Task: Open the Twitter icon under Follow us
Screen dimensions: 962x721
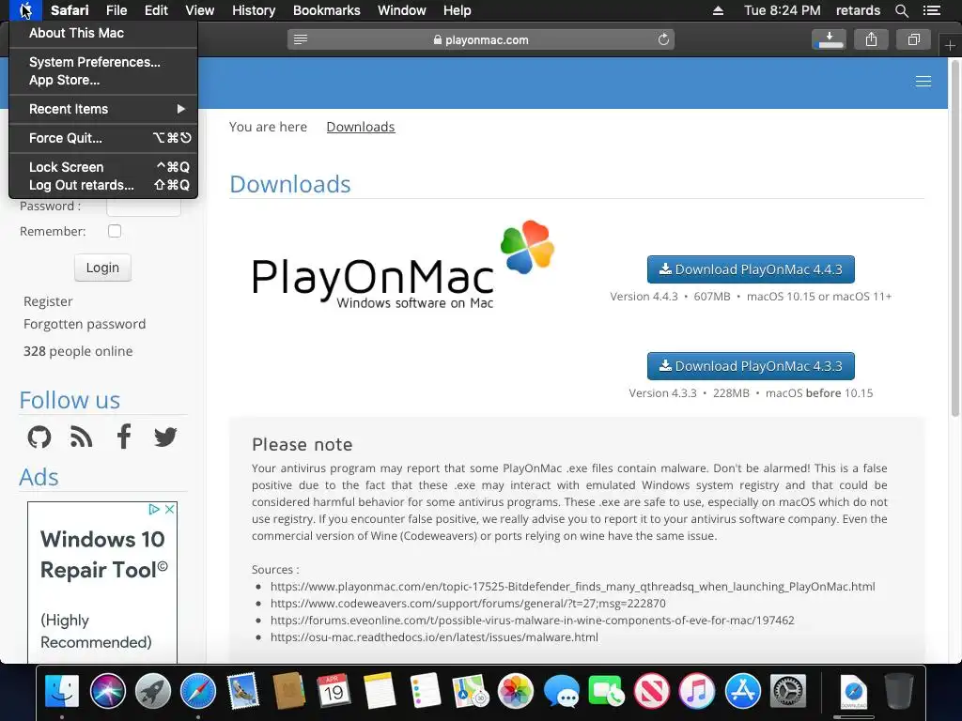Action: pos(165,437)
